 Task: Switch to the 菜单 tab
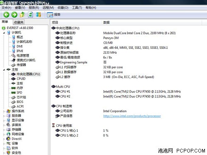point(5,22)
